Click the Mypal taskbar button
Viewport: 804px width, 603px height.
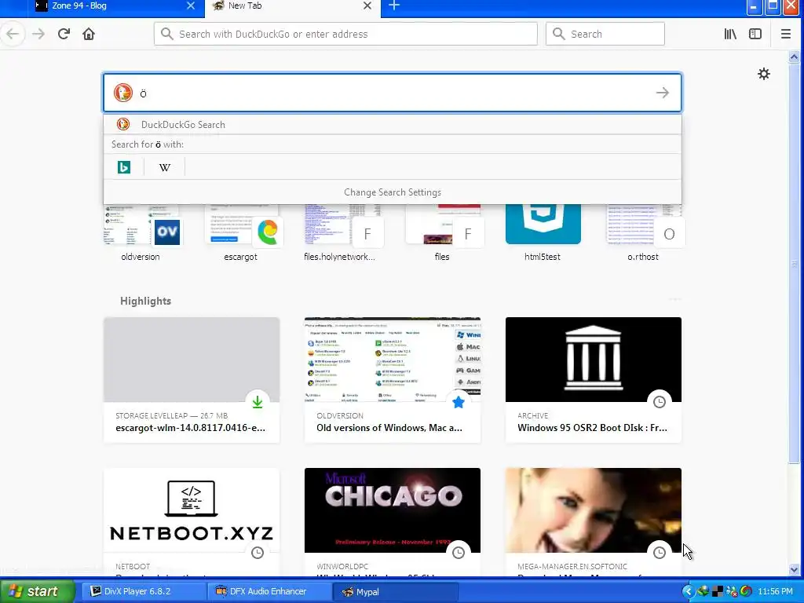tap(395, 591)
